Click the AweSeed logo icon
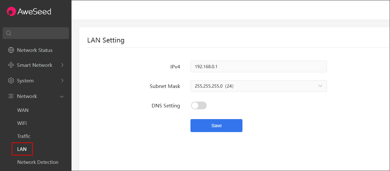The height and width of the screenshot is (171, 390). [x=11, y=11]
